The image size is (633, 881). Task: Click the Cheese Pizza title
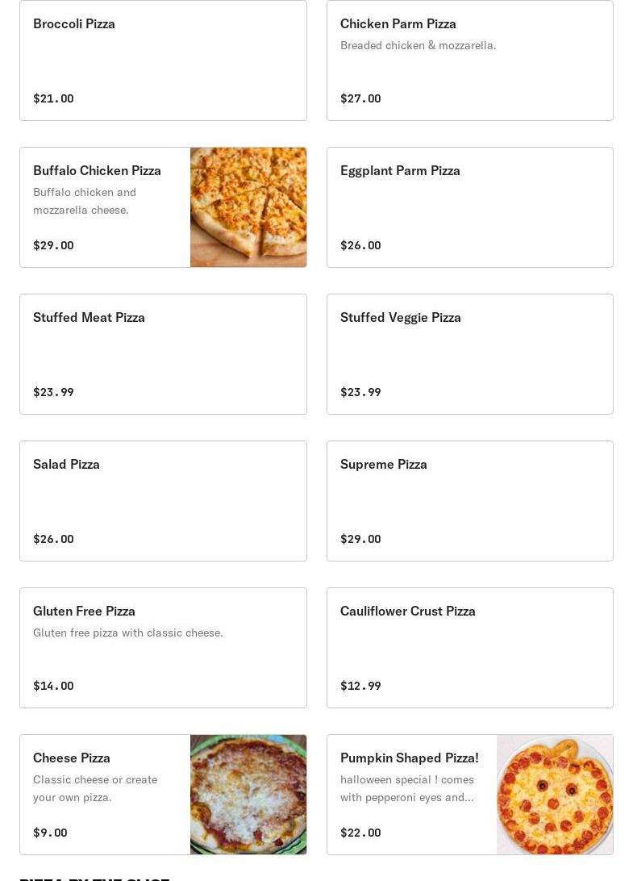pyautogui.click(x=72, y=758)
